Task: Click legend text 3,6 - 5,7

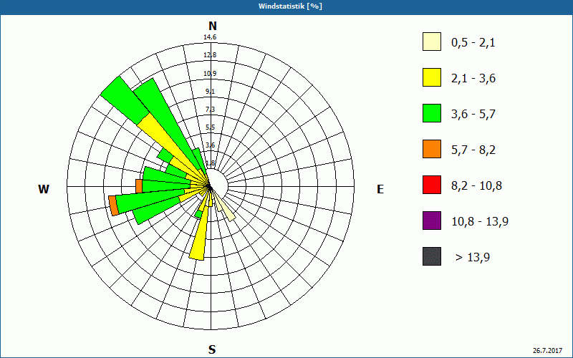Action: tap(473, 115)
